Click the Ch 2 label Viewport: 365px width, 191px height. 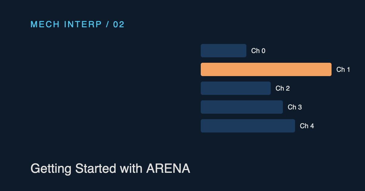tap(283, 89)
